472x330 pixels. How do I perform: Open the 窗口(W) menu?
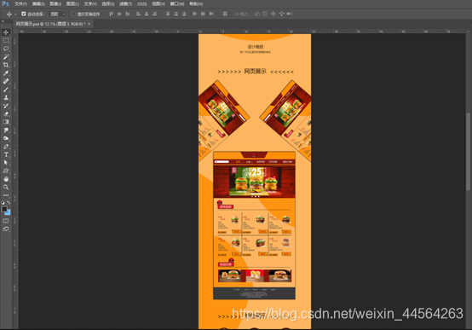click(x=177, y=4)
